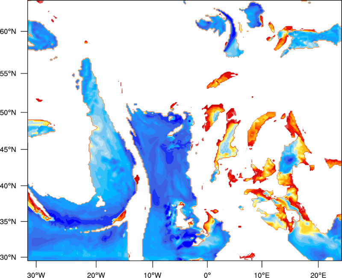This screenshot has height=278, width=342.
Task: Click the 20°E longitude label
Action: point(318,275)
